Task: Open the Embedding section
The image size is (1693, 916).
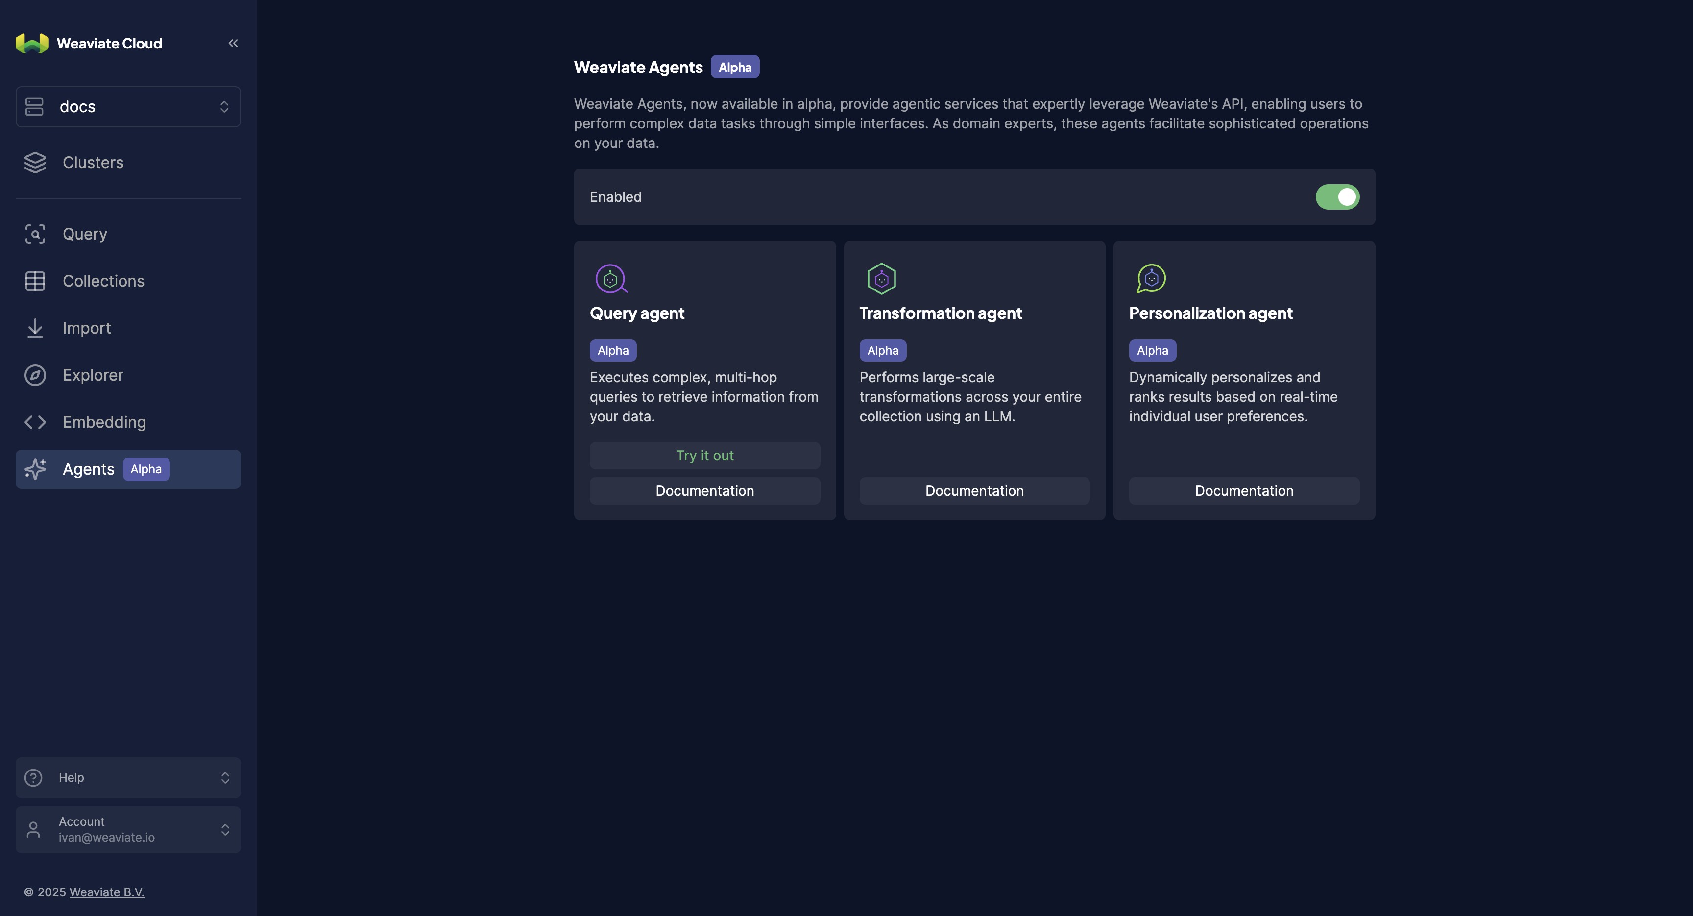Action: point(128,422)
